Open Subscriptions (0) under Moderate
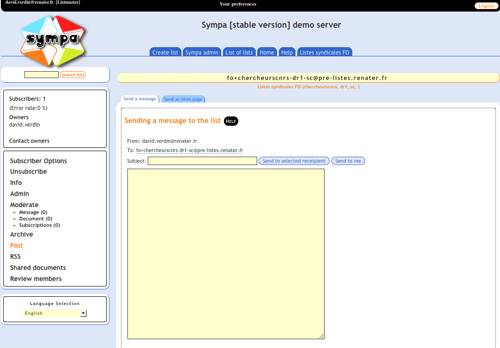The height and width of the screenshot is (348, 500). 40,225
